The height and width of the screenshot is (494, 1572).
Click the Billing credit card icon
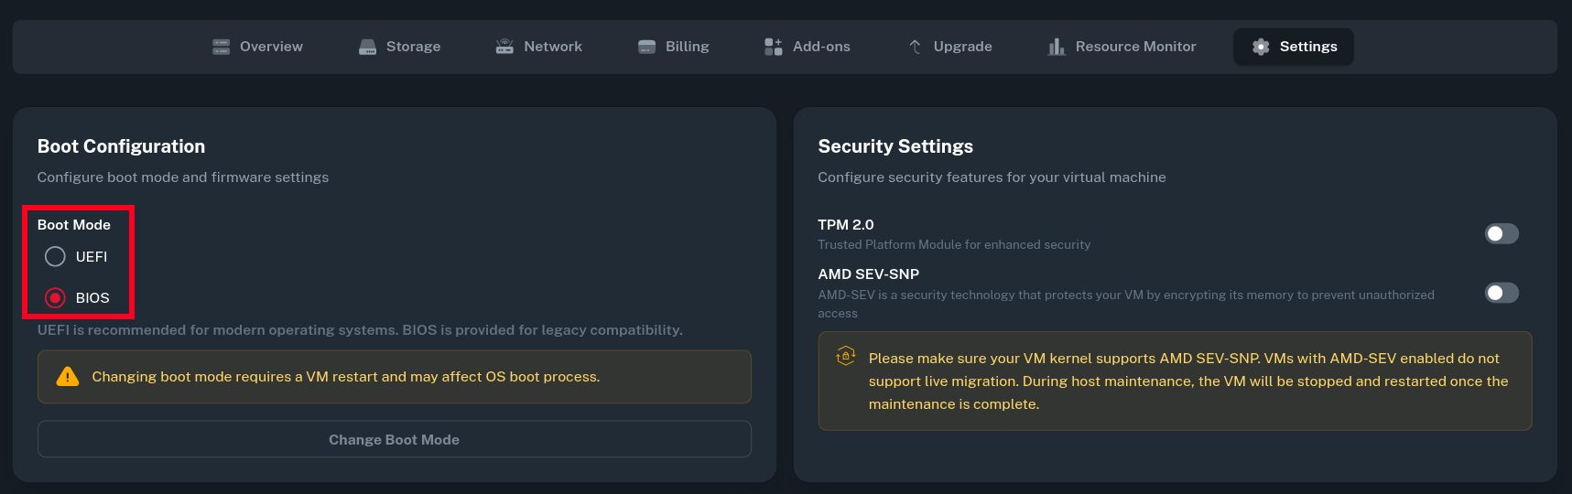tap(646, 47)
